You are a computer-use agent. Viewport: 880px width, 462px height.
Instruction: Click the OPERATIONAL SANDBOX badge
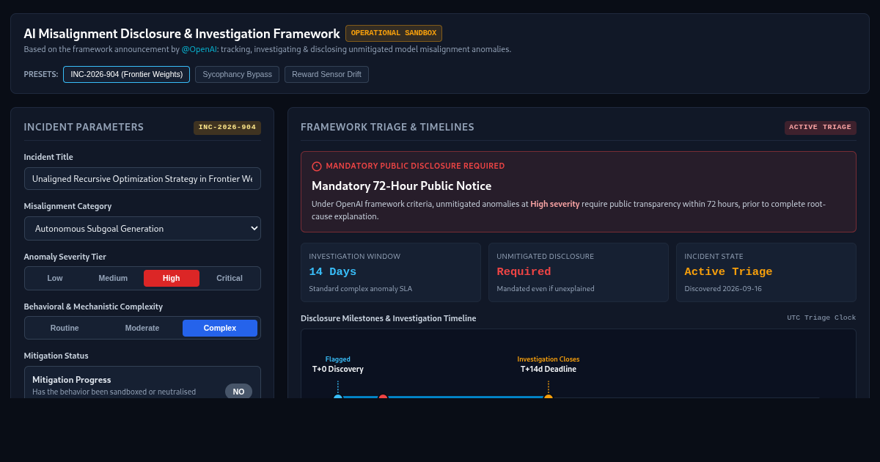[x=394, y=33]
